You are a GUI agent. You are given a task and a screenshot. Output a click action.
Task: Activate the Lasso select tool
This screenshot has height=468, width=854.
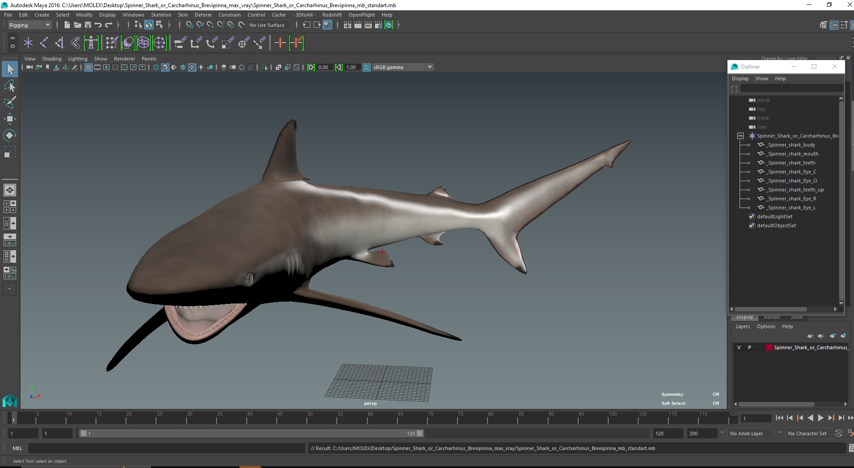coord(10,86)
